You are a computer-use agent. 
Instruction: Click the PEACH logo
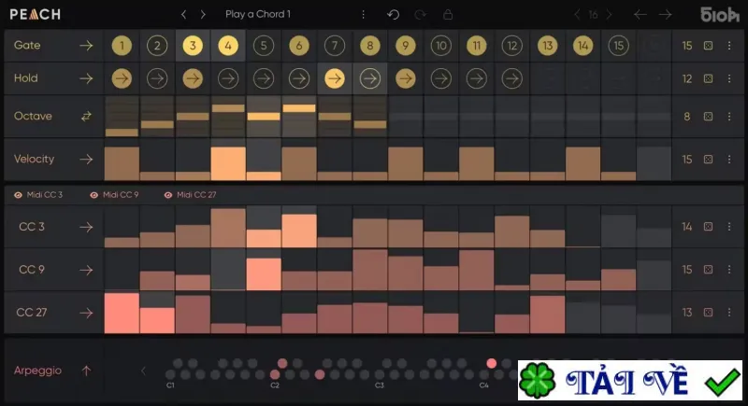coord(36,14)
